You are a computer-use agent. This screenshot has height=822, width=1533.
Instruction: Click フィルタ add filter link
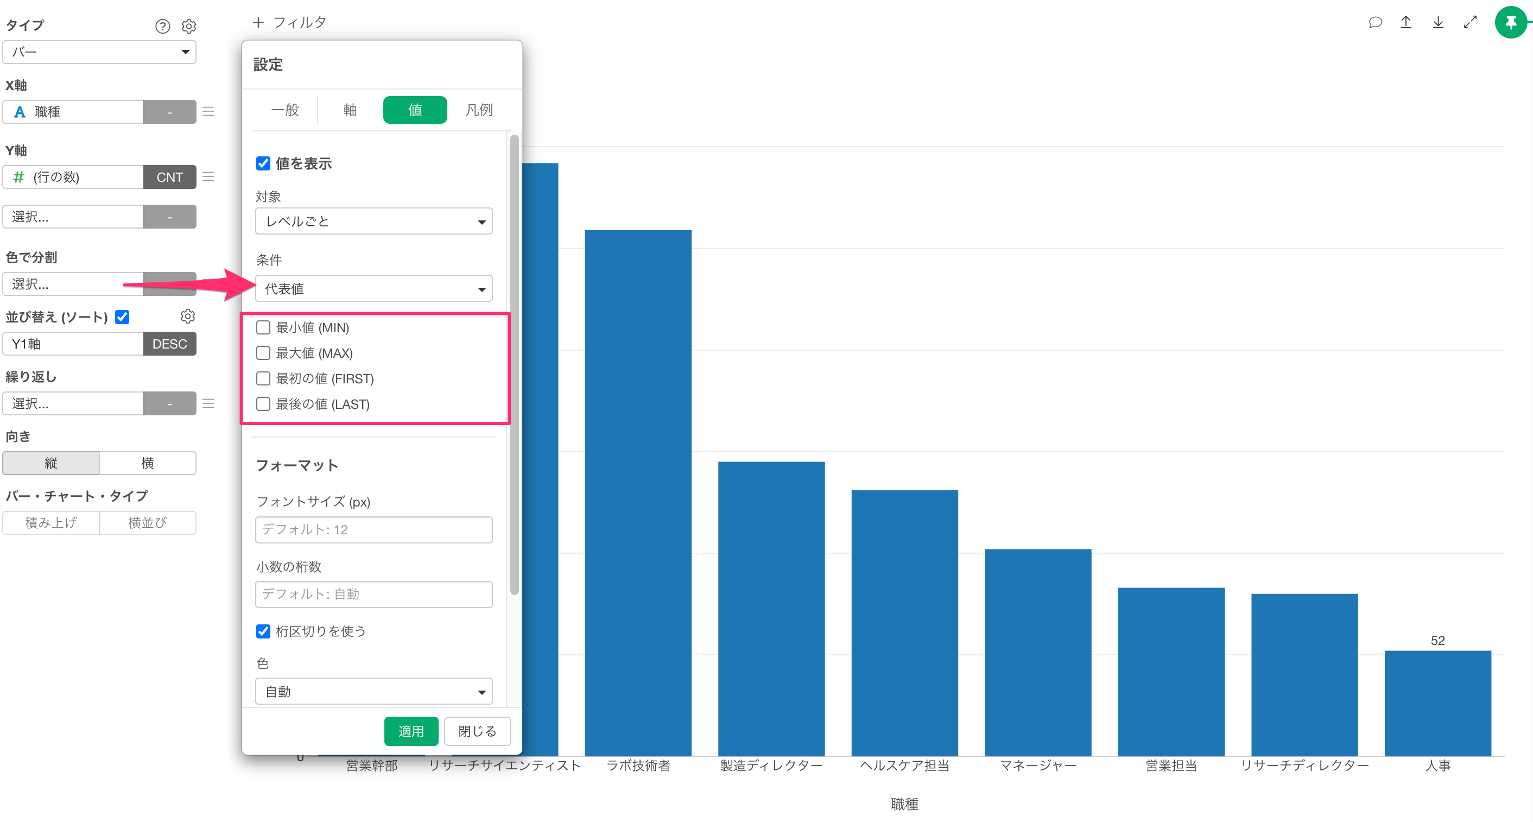(x=299, y=23)
